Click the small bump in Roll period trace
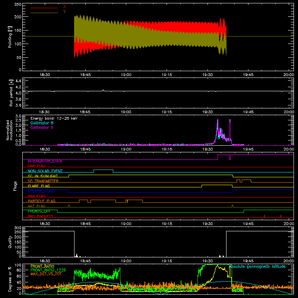 coord(103,91)
